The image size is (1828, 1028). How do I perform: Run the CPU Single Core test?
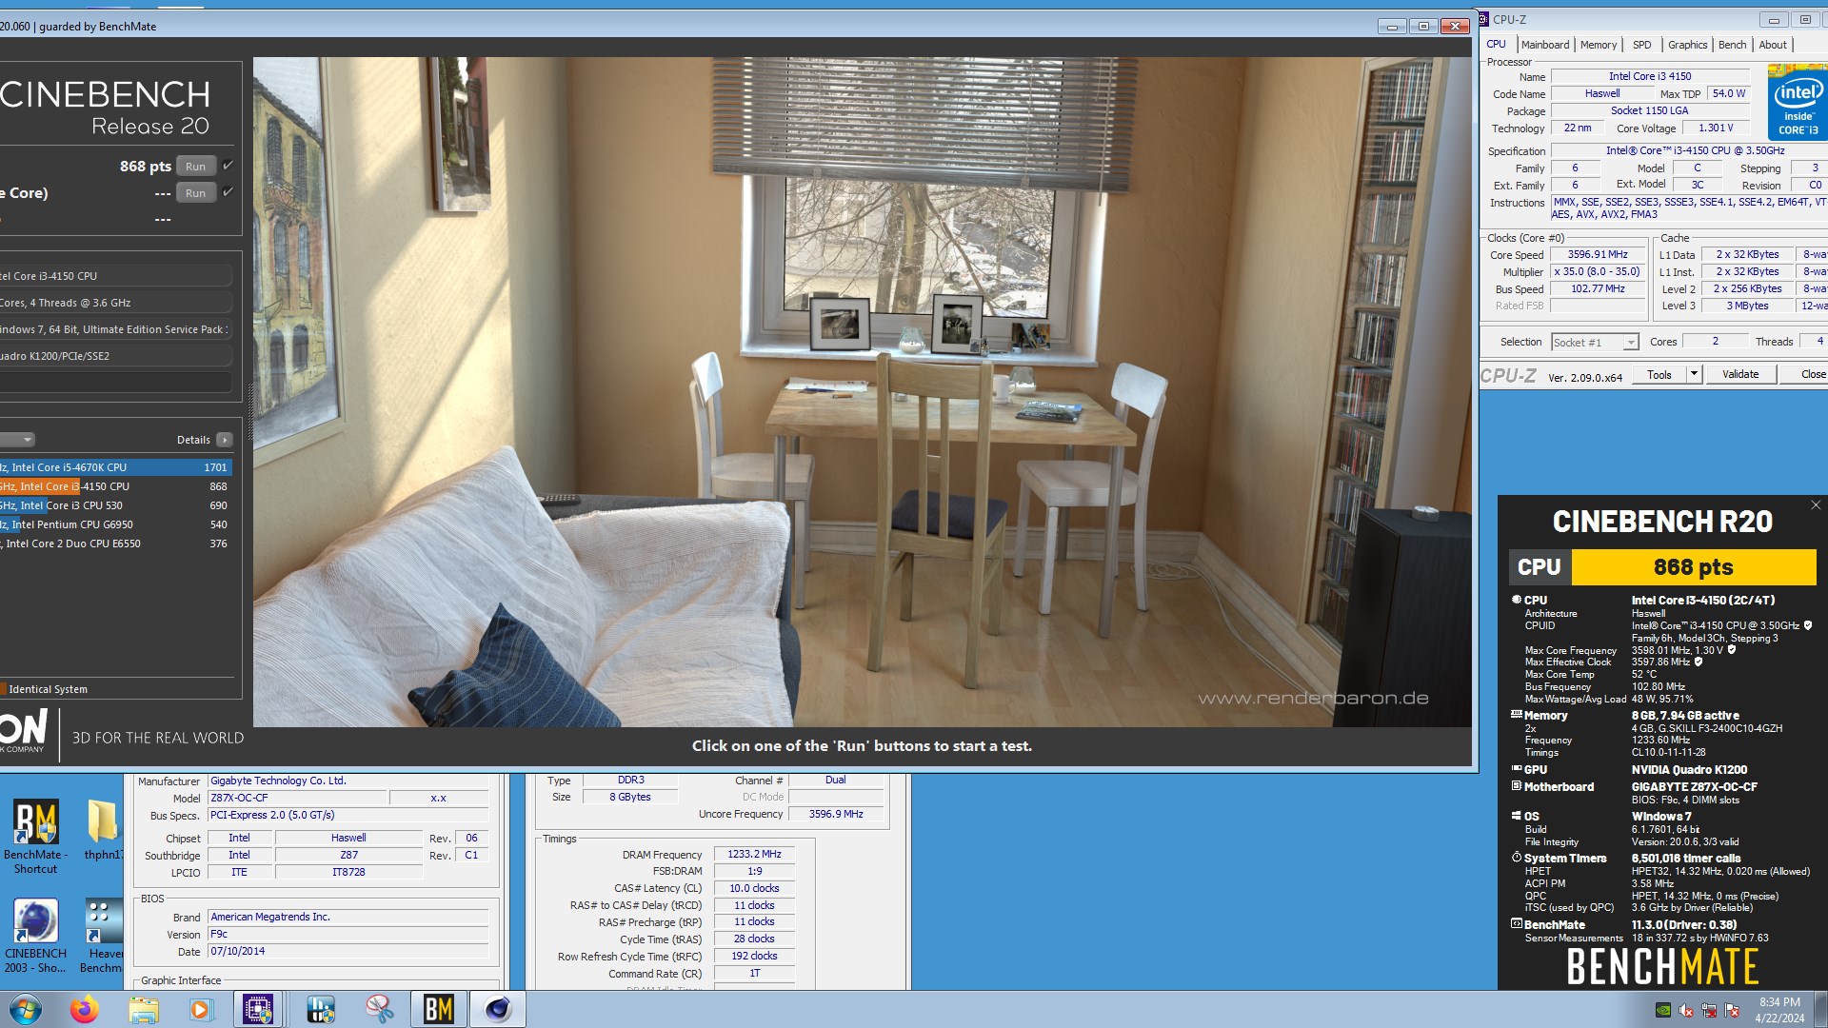196,192
